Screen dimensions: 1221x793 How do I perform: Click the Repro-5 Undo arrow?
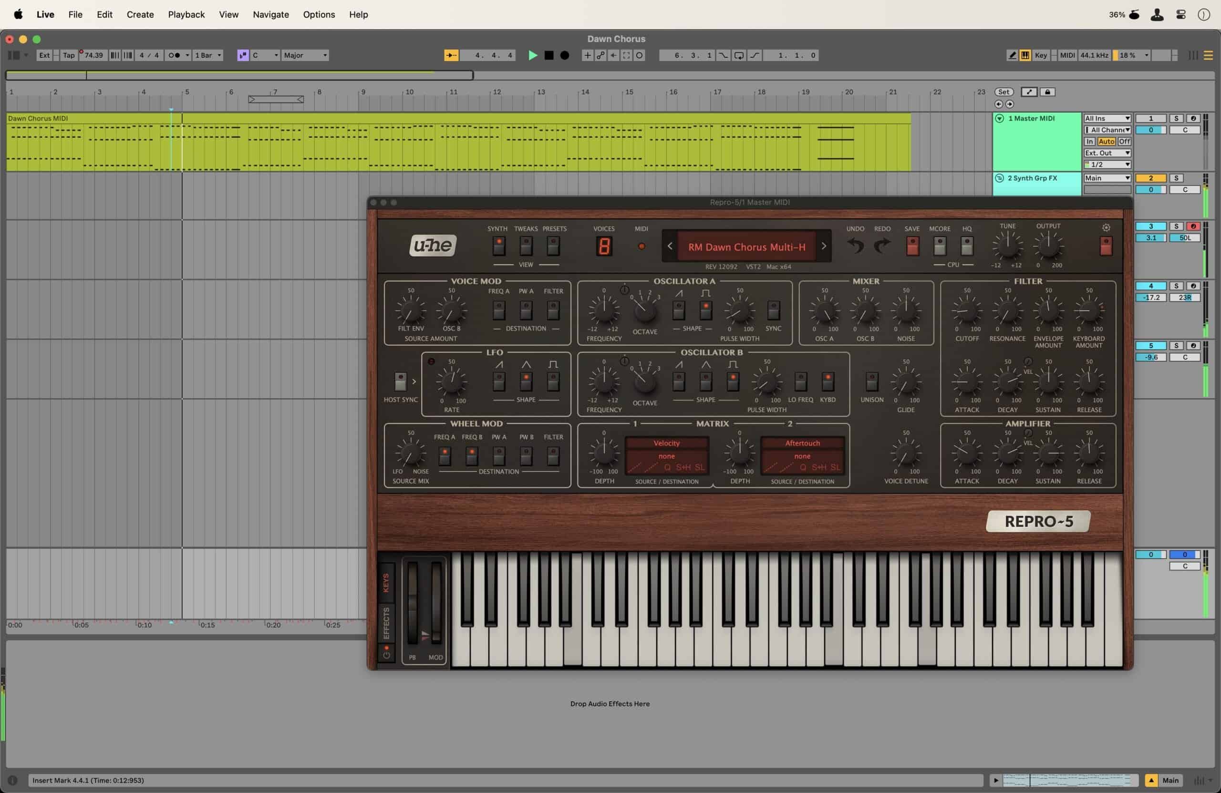point(855,246)
